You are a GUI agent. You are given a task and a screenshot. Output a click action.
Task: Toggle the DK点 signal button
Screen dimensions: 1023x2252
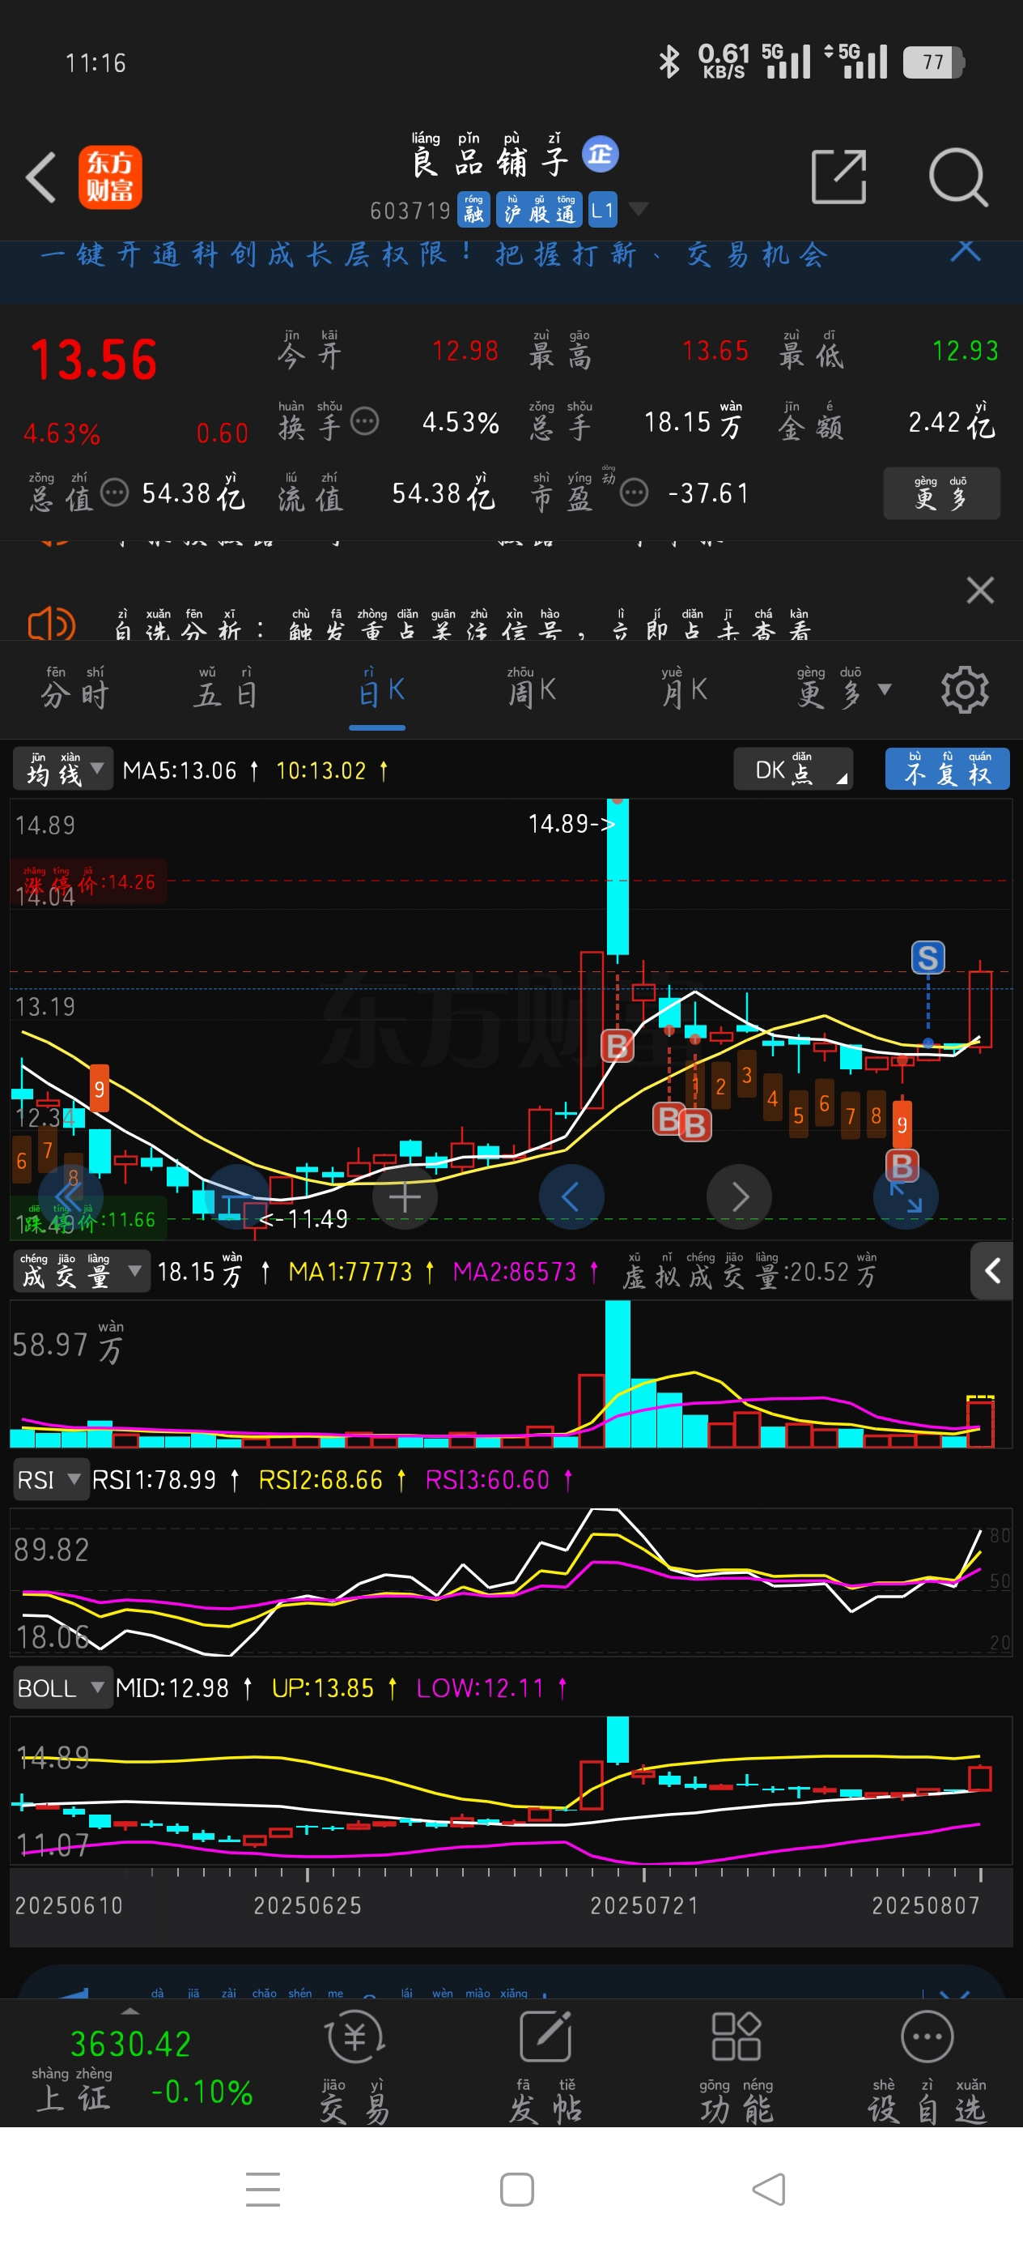(792, 770)
